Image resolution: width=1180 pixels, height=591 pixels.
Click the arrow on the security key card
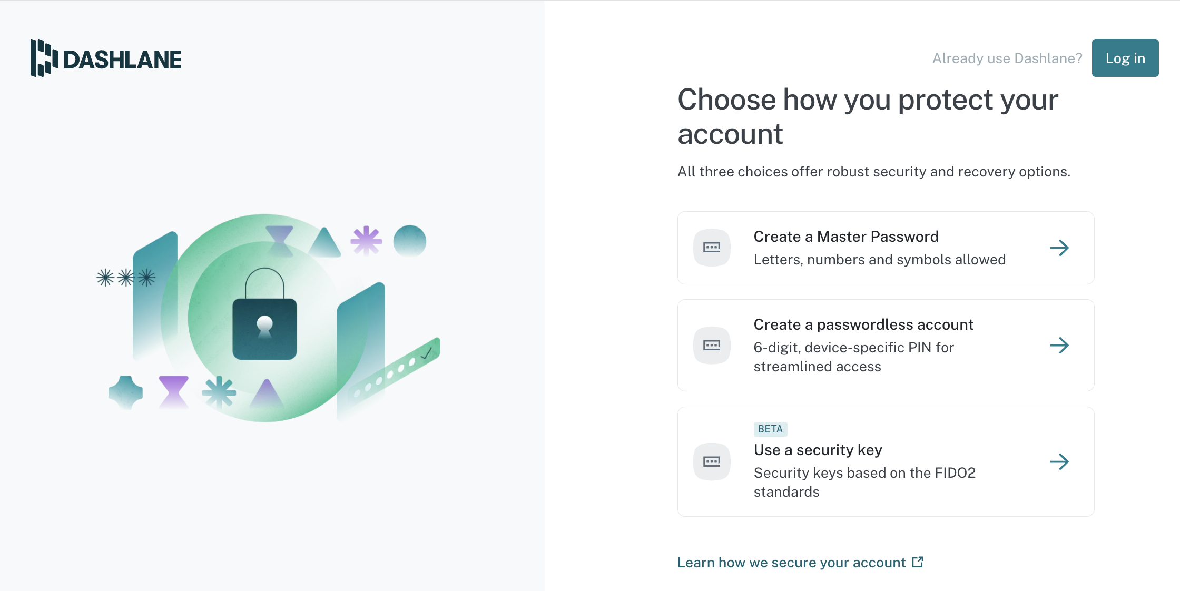1059,462
